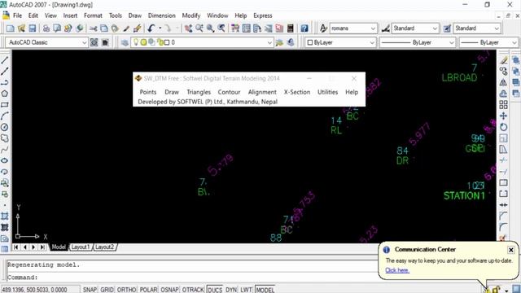Click the Offset modify tool
The image size is (521, 293).
pyautogui.click(x=504, y=94)
